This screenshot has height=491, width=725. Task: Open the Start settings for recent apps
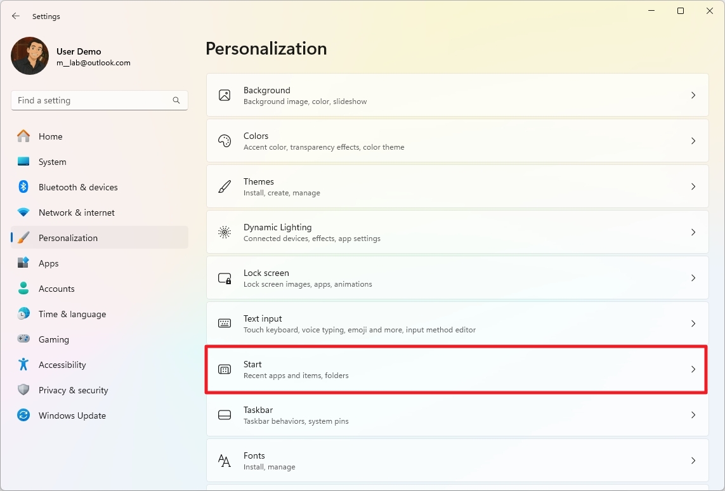pyautogui.click(x=444, y=369)
